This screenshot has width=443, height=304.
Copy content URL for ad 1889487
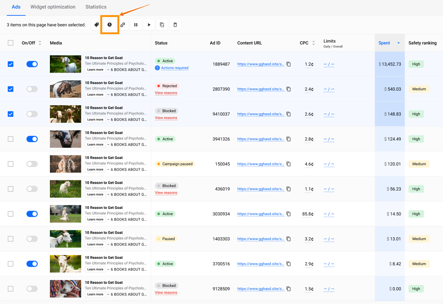tap(289, 64)
